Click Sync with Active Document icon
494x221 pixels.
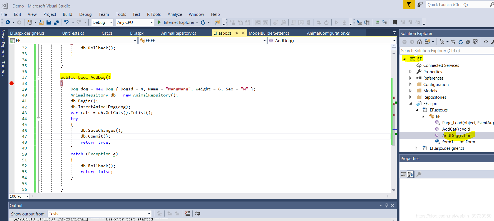(453, 42)
